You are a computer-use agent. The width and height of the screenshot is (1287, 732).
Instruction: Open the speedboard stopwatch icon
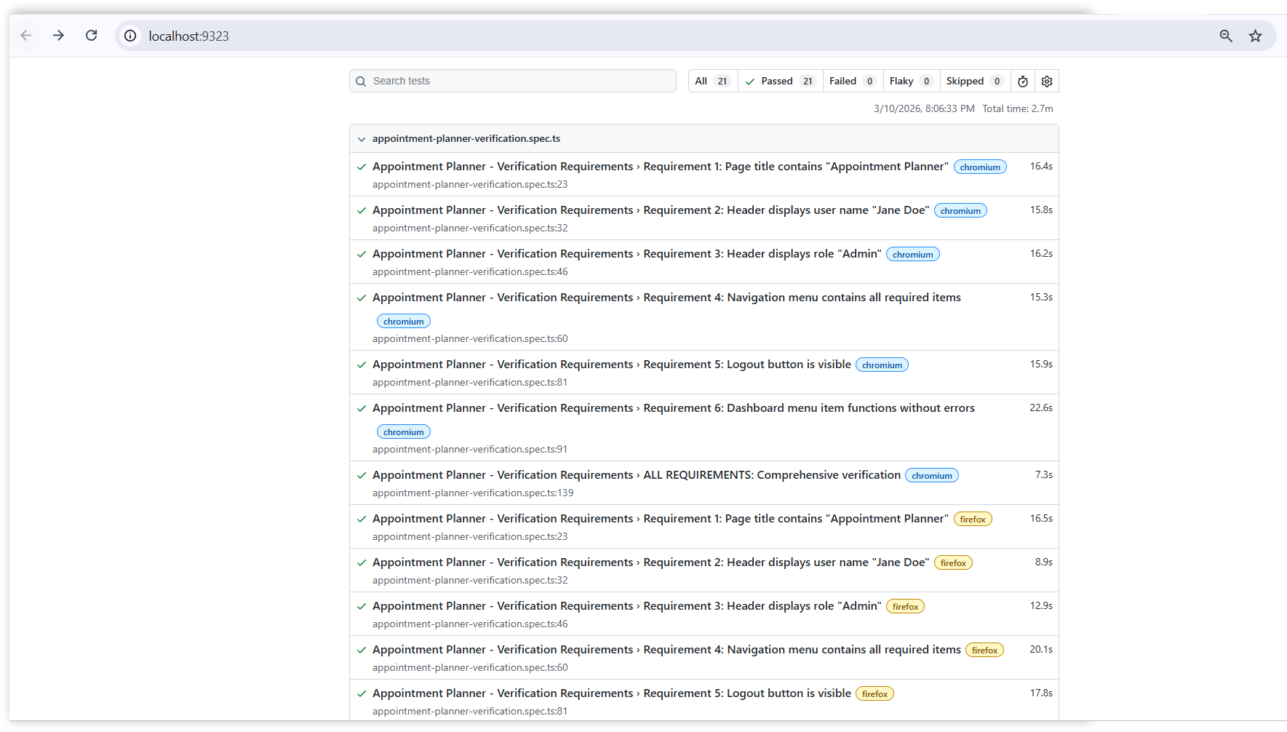coord(1023,81)
